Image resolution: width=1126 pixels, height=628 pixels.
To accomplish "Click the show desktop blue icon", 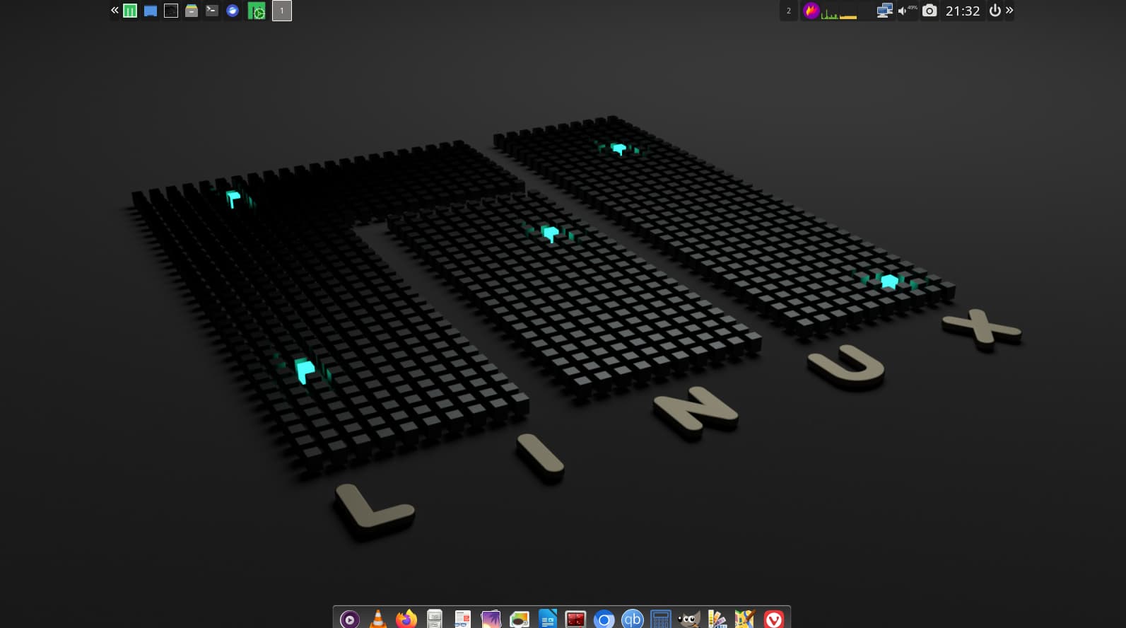I will coord(151,11).
